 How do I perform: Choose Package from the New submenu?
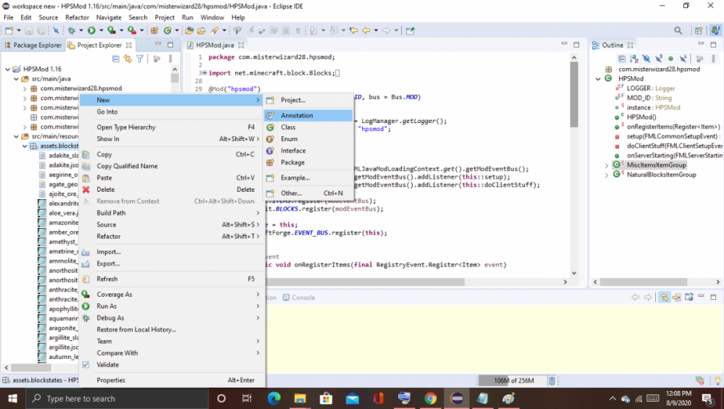pos(308,162)
